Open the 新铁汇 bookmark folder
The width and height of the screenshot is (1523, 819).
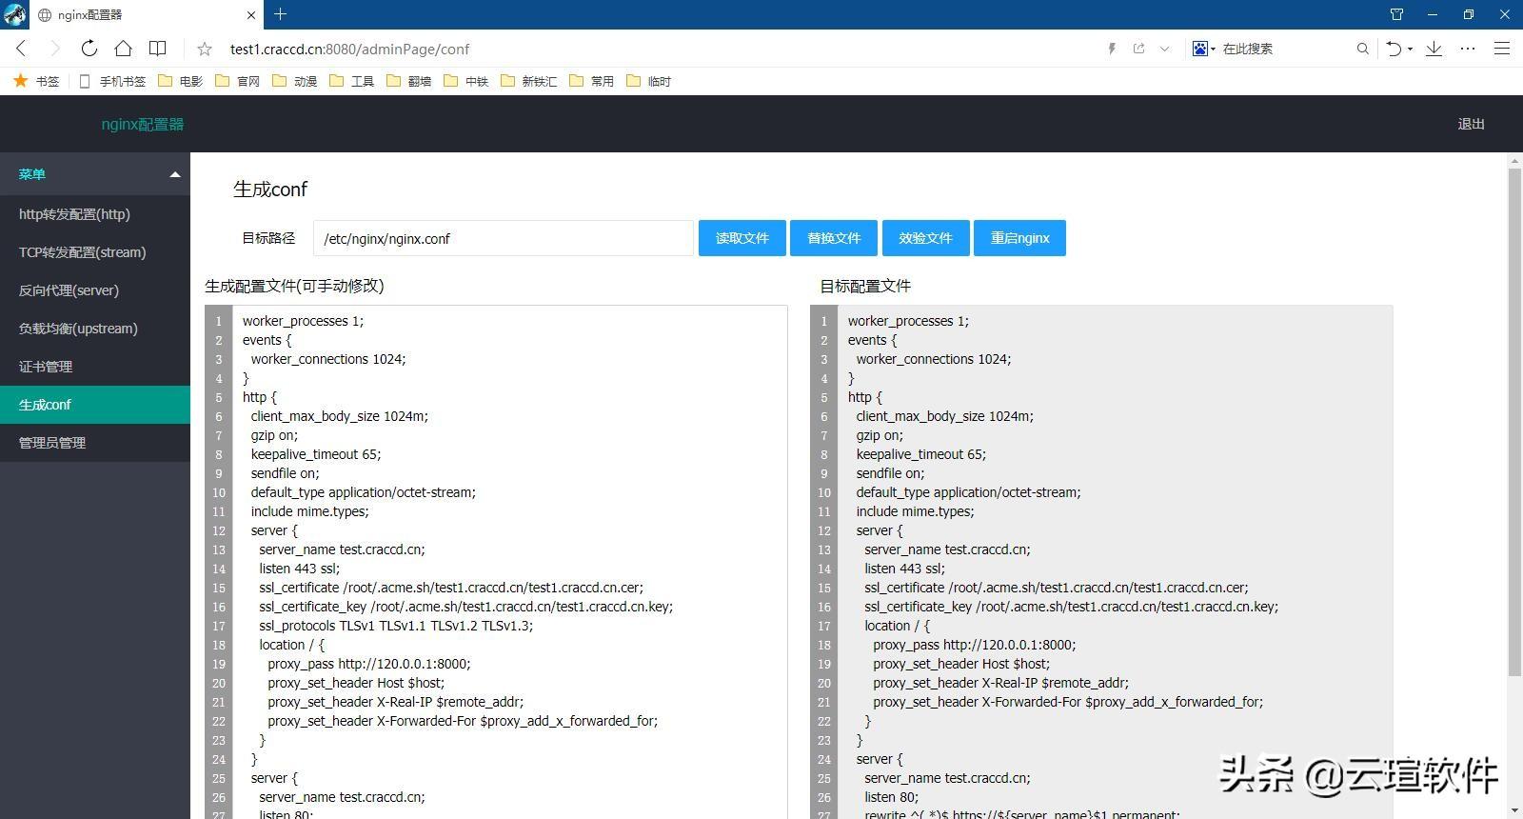coord(529,81)
